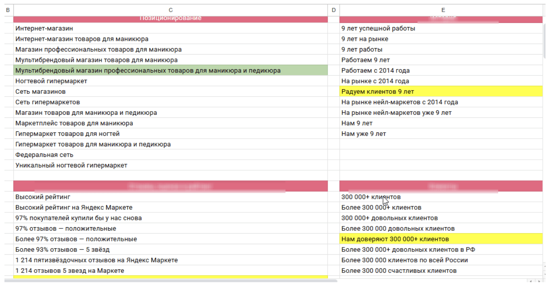Select 'На рынке нейл-маркетов уже 9 лет'
This screenshot has width=550, height=285.
pyautogui.click(x=441, y=112)
